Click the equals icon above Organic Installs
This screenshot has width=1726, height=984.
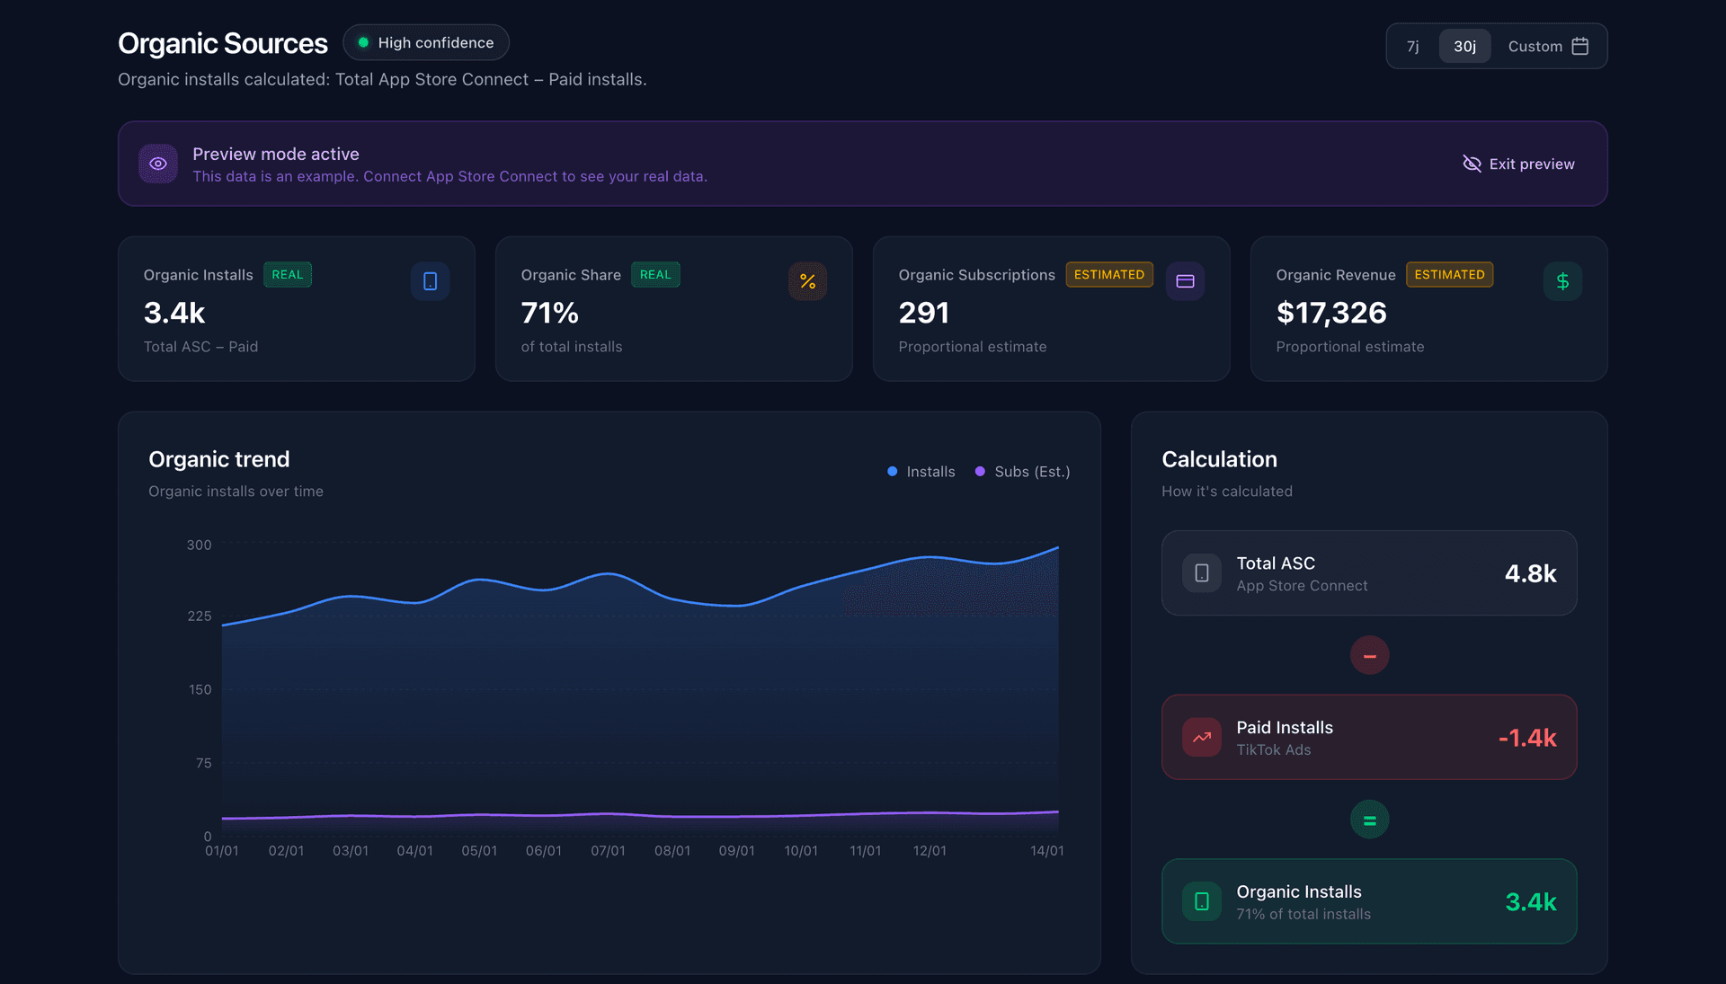tap(1369, 819)
